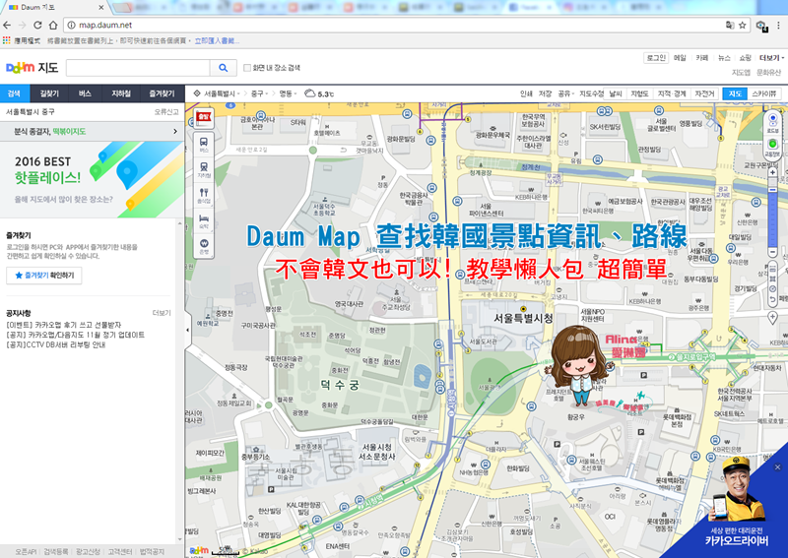Show lodging with the 숙박 bed icon

click(204, 220)
